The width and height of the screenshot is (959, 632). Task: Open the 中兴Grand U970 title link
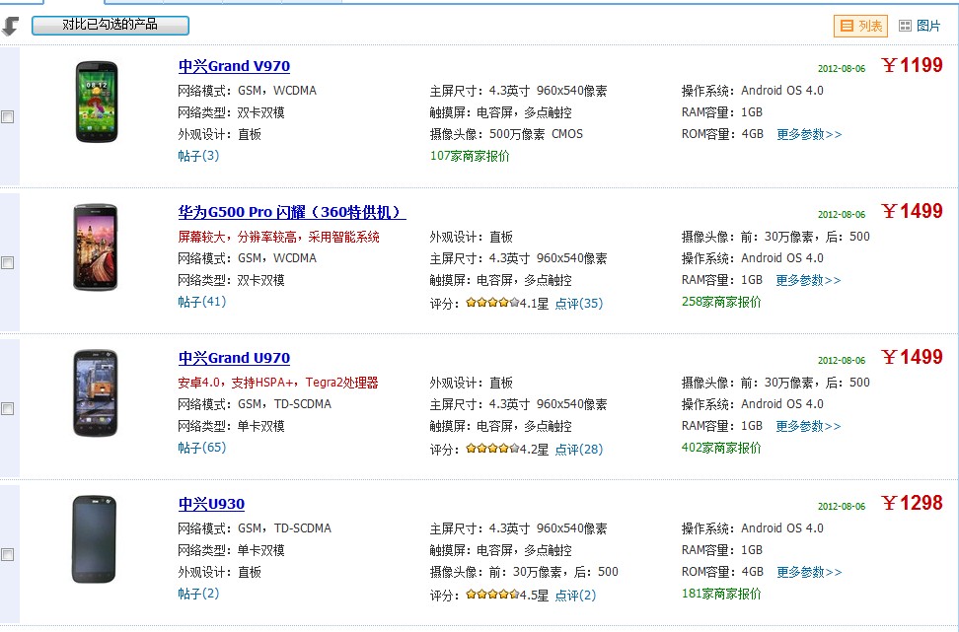click(x=234, y=358)
